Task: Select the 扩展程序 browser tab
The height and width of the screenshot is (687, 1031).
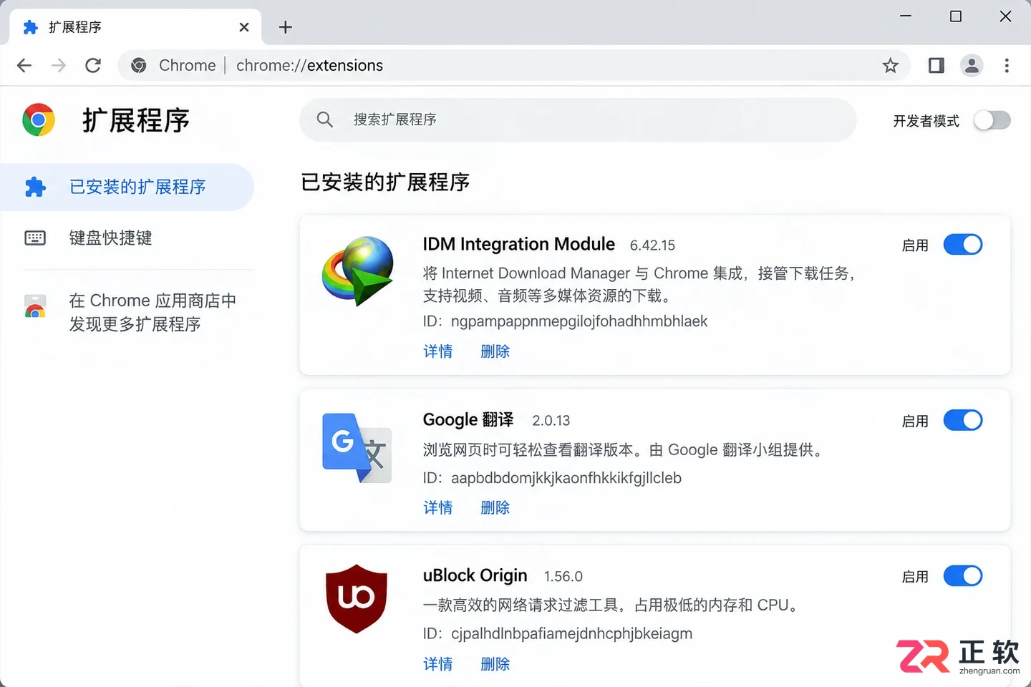Action: 136,27
